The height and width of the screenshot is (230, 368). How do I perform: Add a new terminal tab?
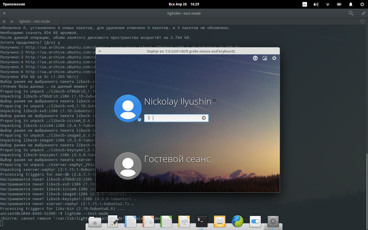tap(4, 22)
